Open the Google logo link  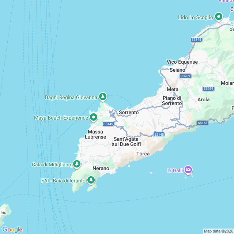click(12, 230)
